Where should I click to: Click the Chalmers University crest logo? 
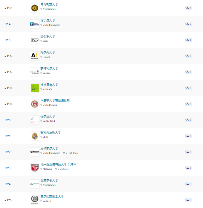click(x=35, y=200)
